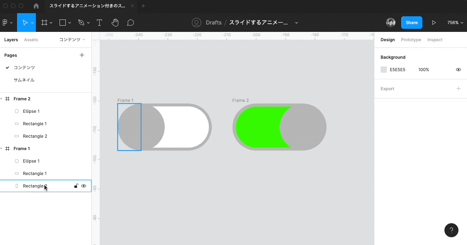The width and height of the screenshot is (467, 245).
Task: Select the Frame tool
Action: point(44,23)
